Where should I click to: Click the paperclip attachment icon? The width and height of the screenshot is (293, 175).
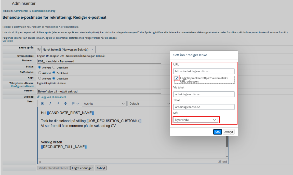click(x=38, y=97)
